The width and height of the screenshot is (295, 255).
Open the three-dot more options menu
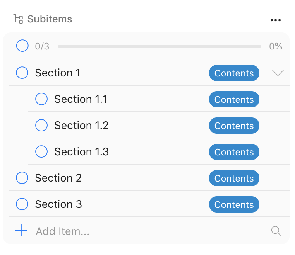point(275,20)
